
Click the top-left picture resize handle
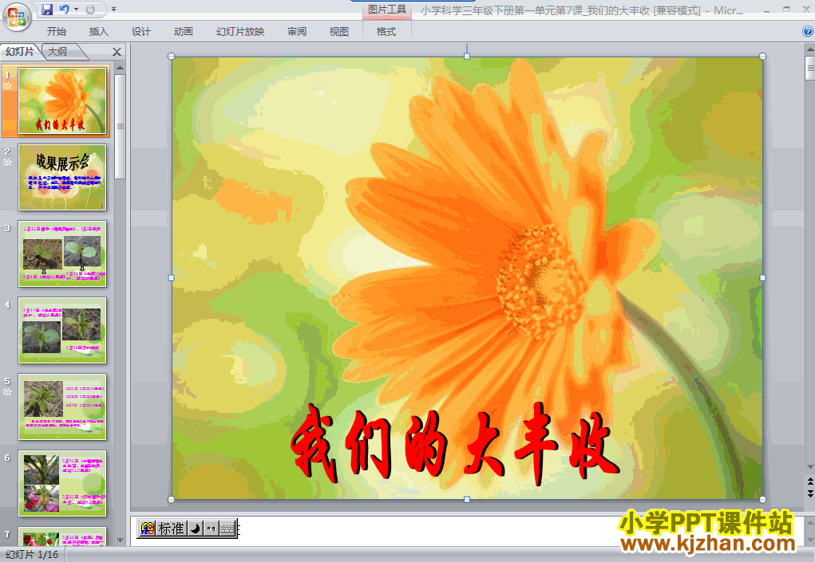(172, 57)
